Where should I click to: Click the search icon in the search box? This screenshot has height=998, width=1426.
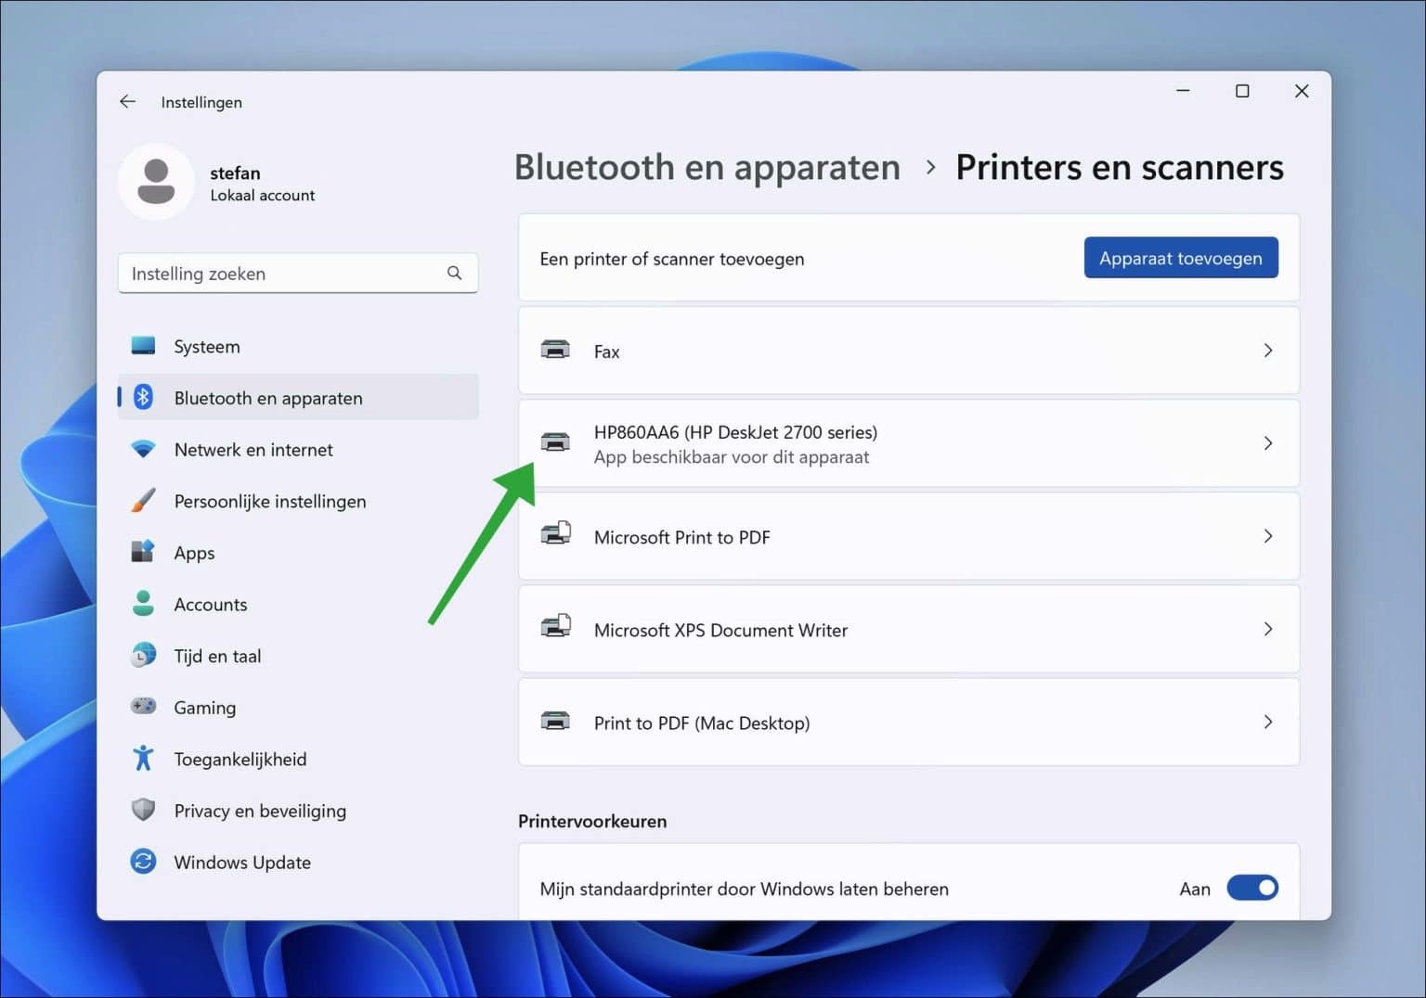tap(454, 273)
